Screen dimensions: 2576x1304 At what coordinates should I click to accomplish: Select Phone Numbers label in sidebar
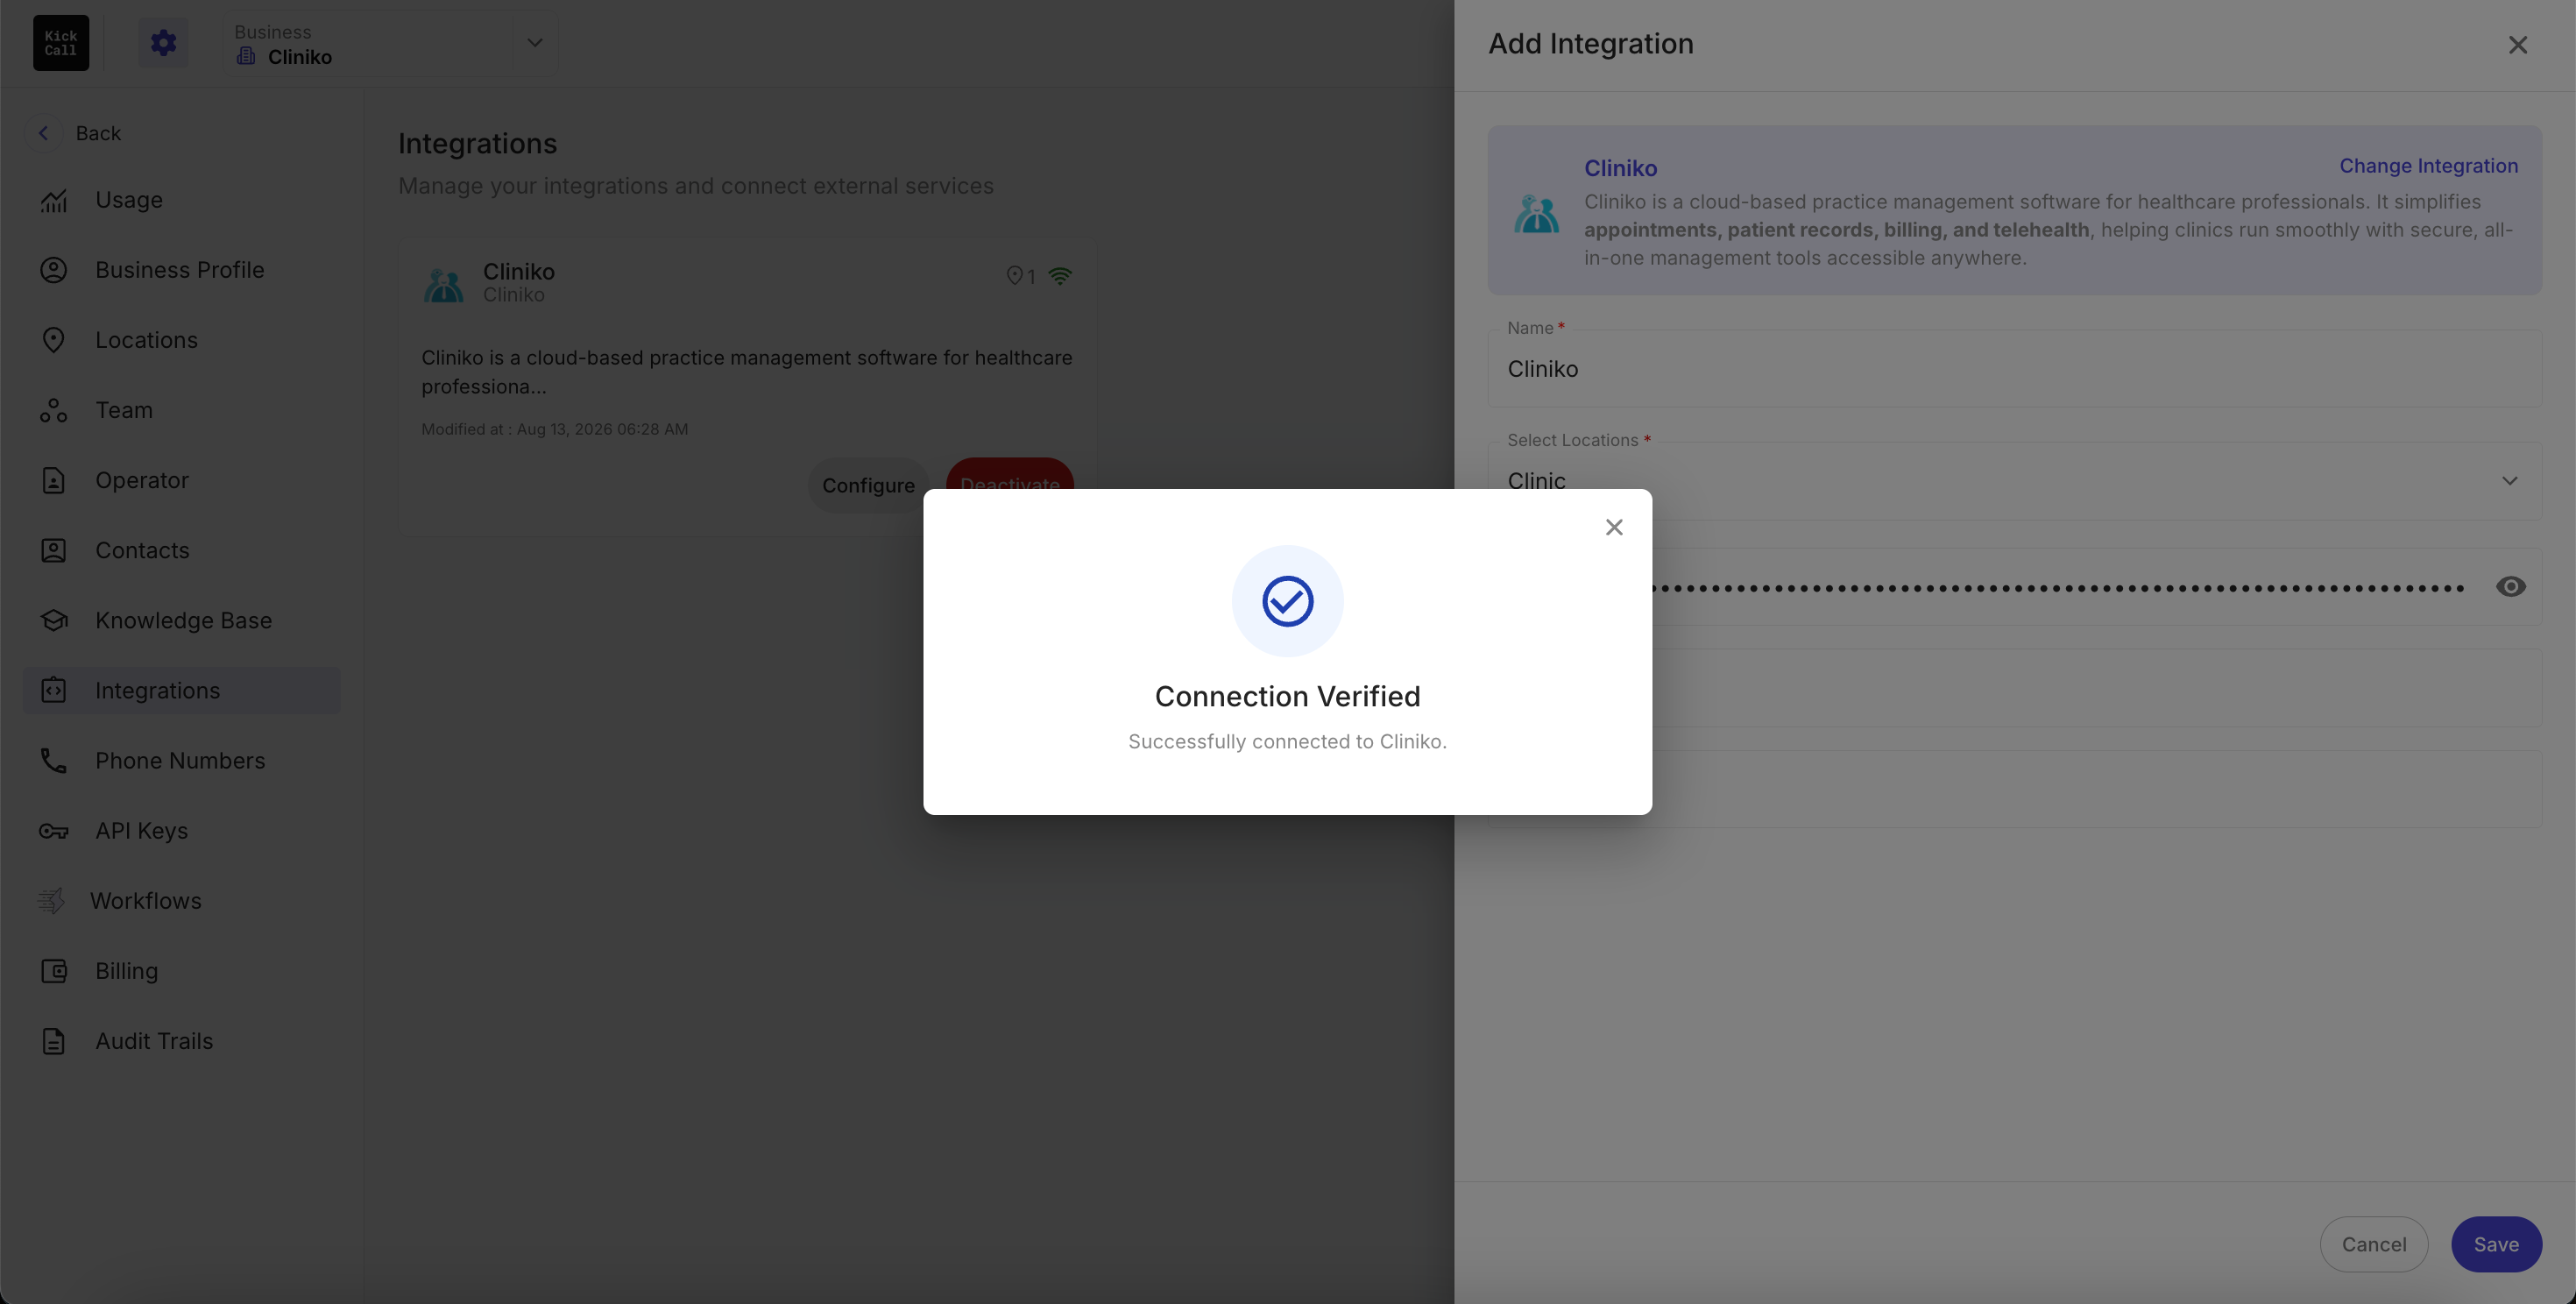pyautogui.click(x=180, y=760)
